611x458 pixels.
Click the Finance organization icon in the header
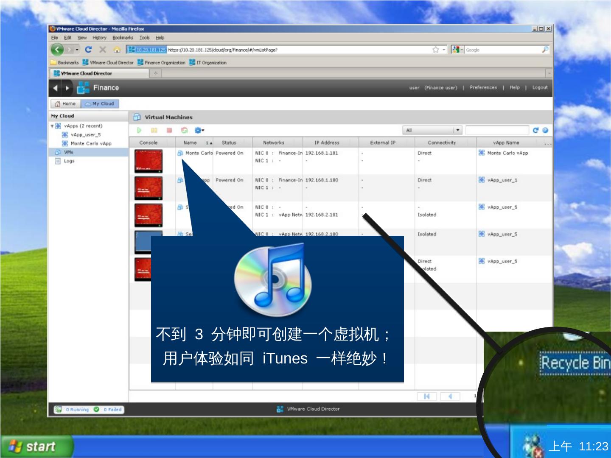coord(83,88)
